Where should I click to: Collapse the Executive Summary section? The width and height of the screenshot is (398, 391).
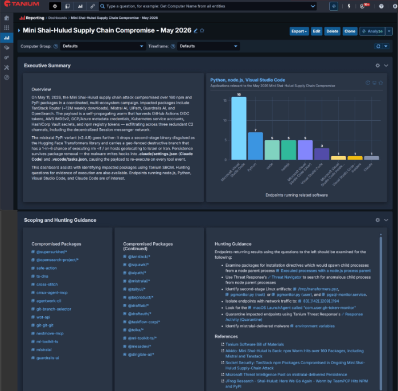point(386,66)
